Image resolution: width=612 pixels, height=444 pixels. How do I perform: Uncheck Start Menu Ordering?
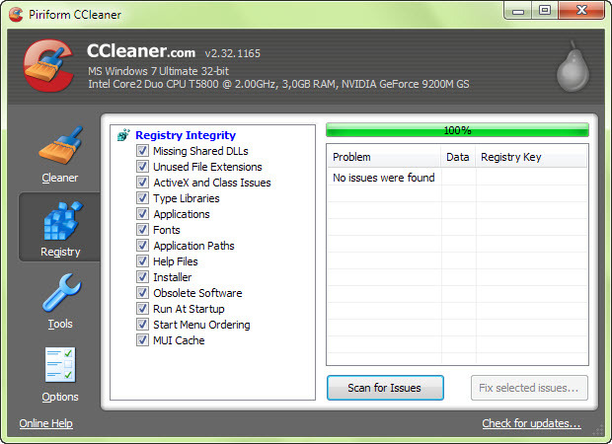142,325
